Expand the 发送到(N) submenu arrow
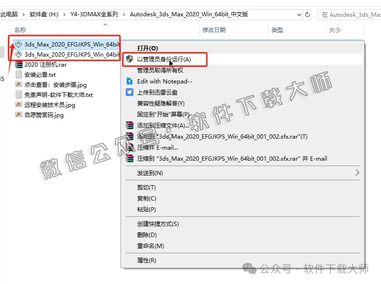 (357, 173)
